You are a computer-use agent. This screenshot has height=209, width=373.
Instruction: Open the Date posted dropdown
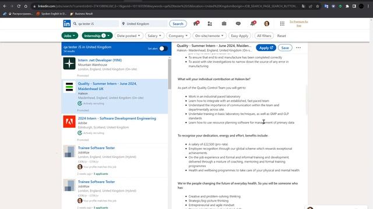tap(128, 36)
